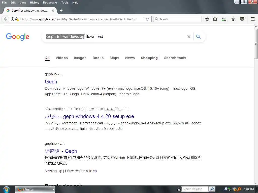Click magnifier icon in Firefox search bar
Viewport: 258px width, 193px height.
tap(157, 19)
